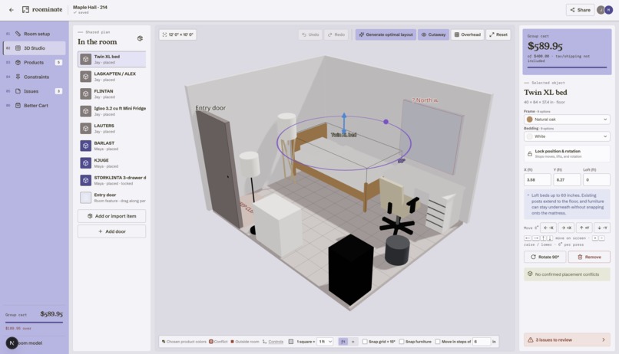The height and width of the screenshot is (354, 619).
Task: Click the Natural oak color swatch
Action: tap(530, 120)
